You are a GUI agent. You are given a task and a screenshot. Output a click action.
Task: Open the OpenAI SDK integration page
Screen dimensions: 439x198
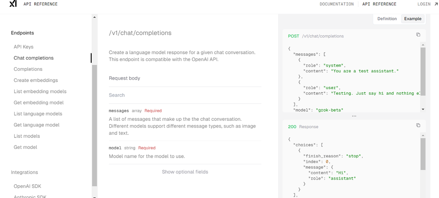(27, 186)
